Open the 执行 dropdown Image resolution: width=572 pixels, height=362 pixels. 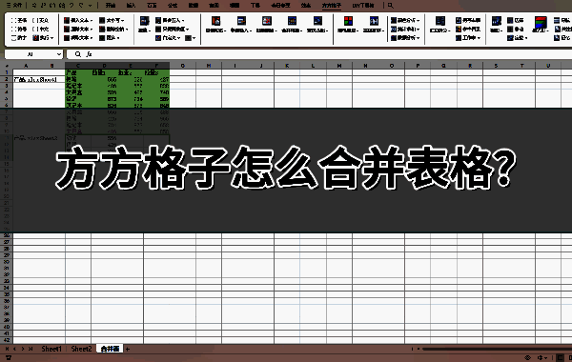(x=43, y=38)
